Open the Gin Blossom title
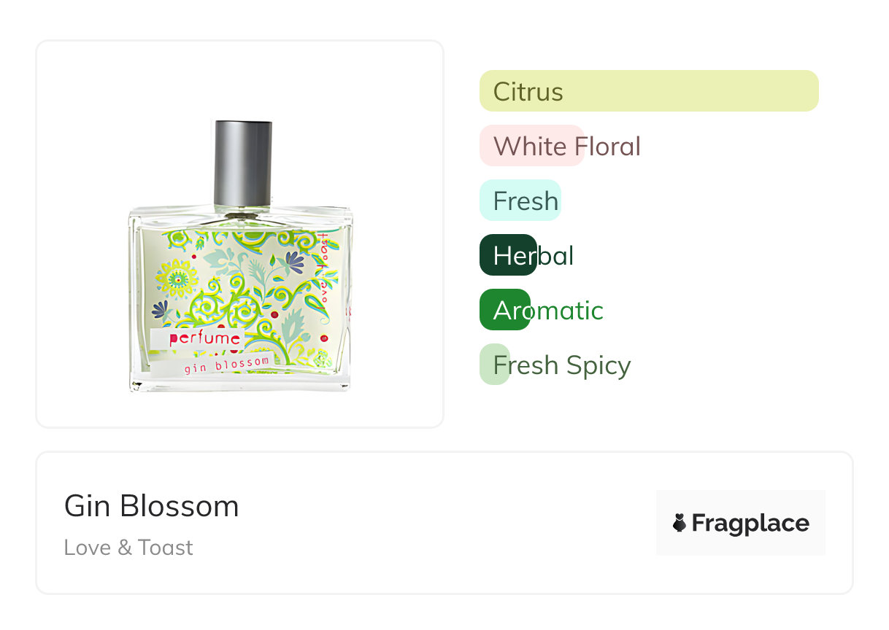 coord(151,505)
